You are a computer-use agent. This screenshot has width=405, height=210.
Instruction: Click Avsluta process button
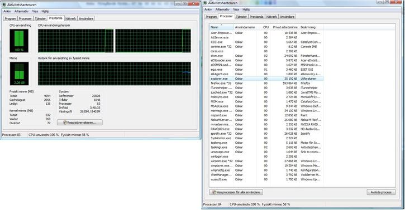[381, 192]
